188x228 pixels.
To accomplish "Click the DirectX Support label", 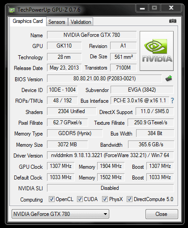I will (x=116, y=112).
